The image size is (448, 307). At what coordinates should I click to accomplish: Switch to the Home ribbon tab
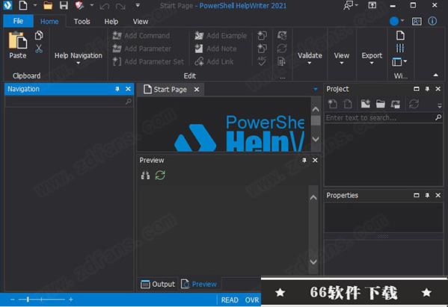point(49,22)
